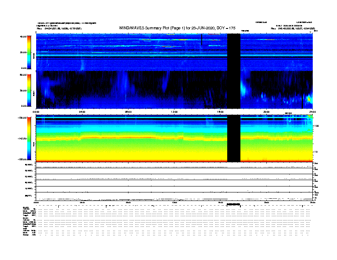Click 20:00 tick below the RAD1 panel
The width and height of the screenshot is (337, 260).
(266, 112)
